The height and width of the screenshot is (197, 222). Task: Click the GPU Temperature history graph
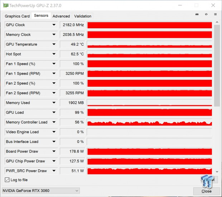(x=150, y=44)
